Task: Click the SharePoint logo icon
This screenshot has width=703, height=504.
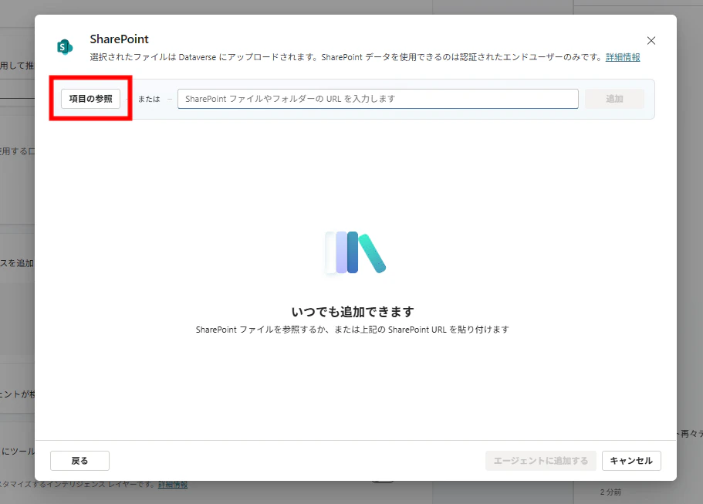Action: (x=65, y=46)
